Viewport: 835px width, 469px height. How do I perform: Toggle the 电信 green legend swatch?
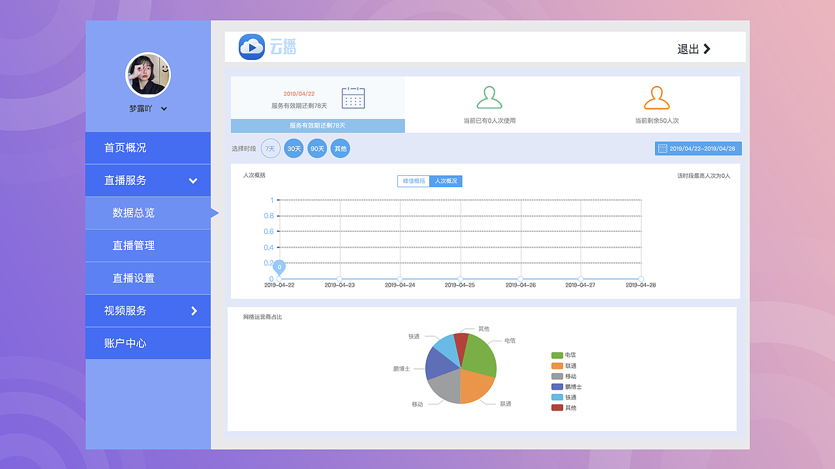[557, 356]
